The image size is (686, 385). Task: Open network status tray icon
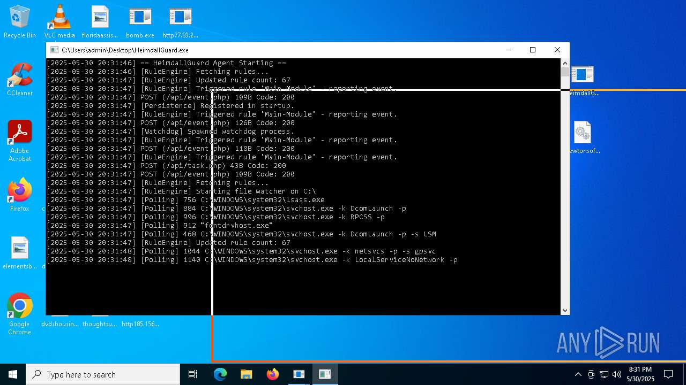pos(604,374)
